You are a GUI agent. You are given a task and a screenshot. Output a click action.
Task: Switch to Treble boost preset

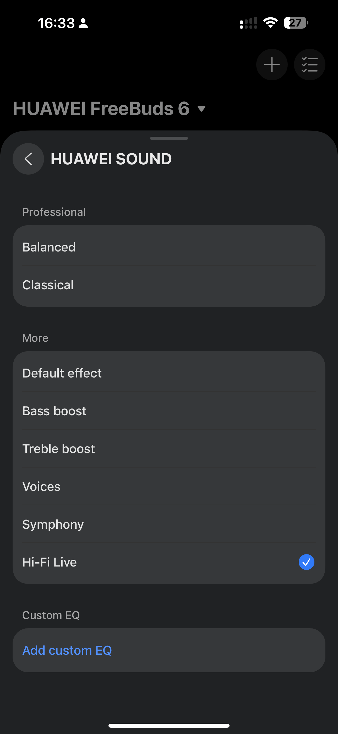[169, 449]
